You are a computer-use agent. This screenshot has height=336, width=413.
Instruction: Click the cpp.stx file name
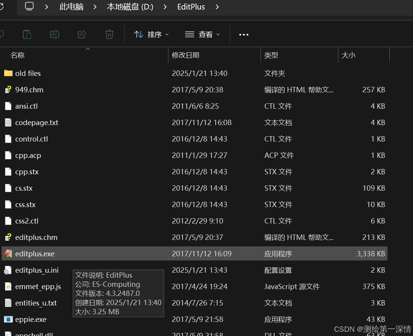(27, 172)
